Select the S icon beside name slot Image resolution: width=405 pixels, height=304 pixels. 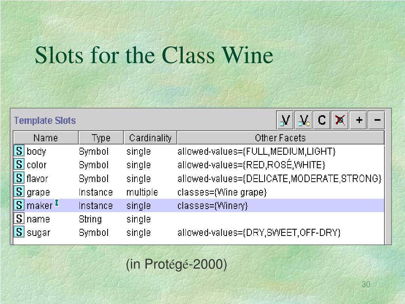click(x=19, y=218)
